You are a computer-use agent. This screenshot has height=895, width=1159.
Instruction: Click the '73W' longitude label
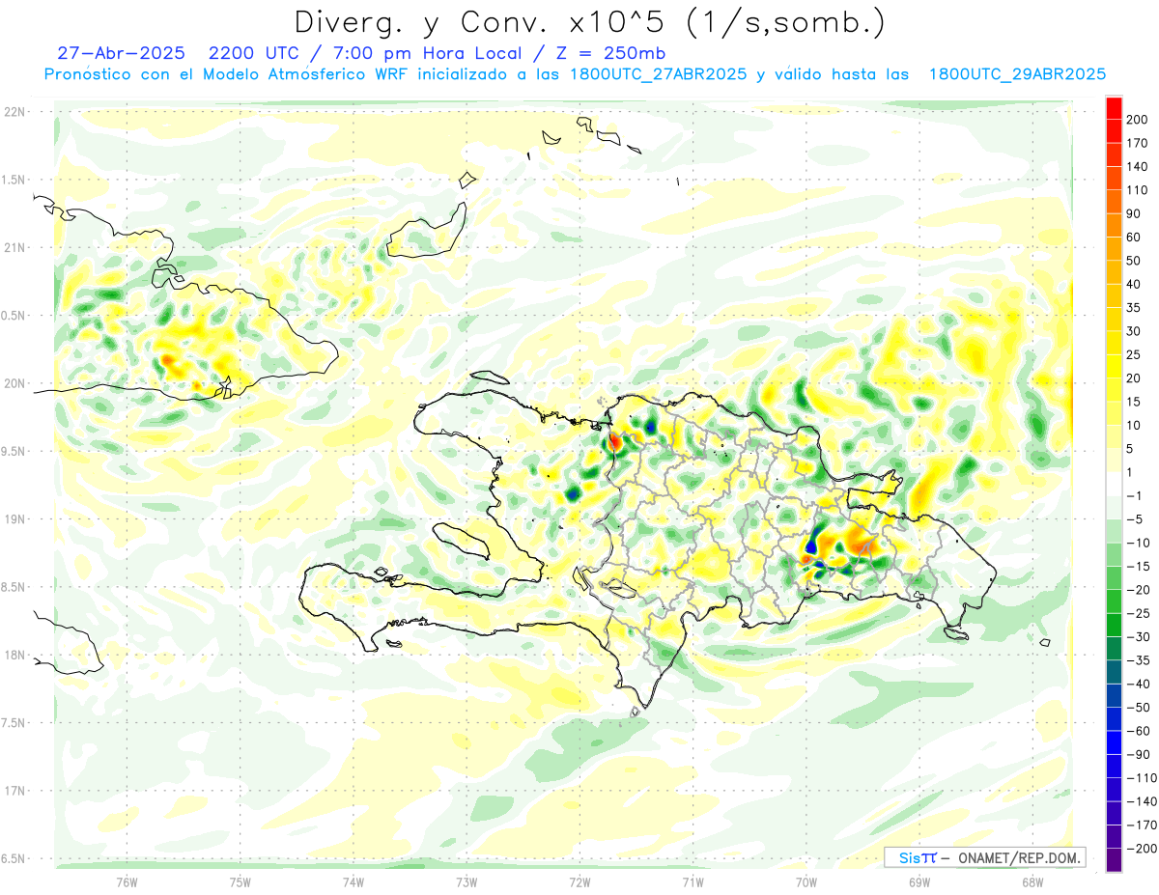[466, 881]
